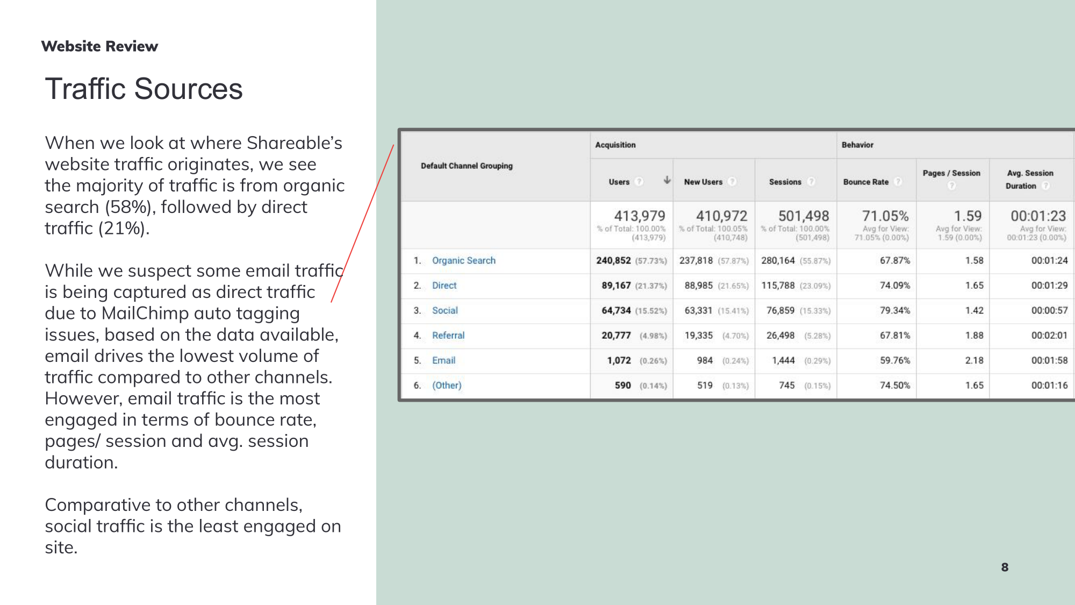1075x605 pixels.
Task: Click Pages / Session column header
Action: click(x=951, y=173)
